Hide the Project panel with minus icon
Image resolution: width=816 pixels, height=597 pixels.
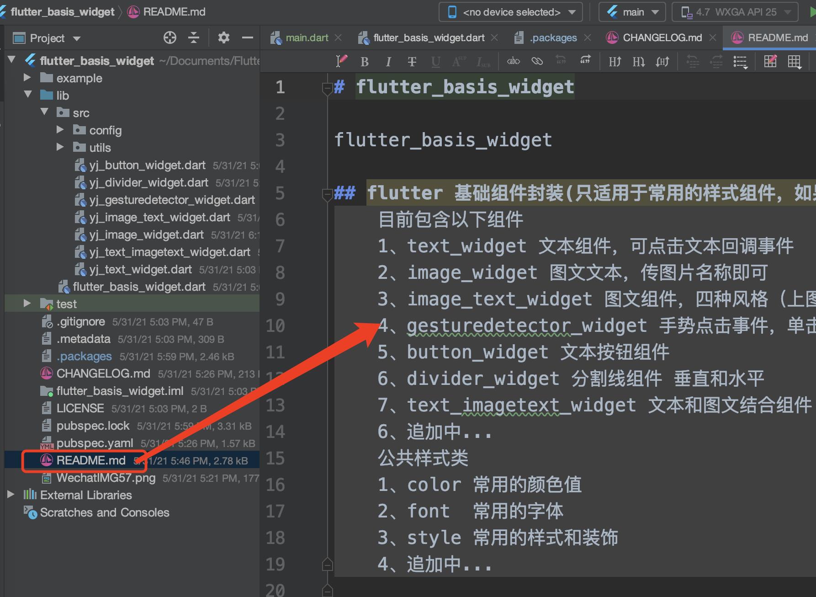pos(248,37)
